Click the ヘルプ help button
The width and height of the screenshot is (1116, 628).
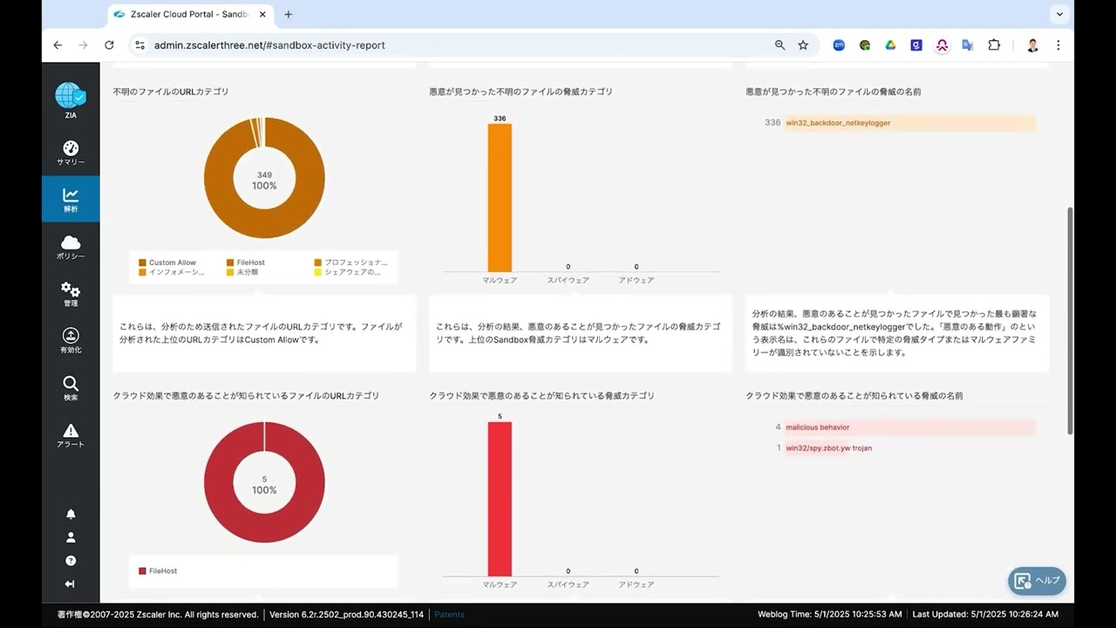coord(1037,580)
